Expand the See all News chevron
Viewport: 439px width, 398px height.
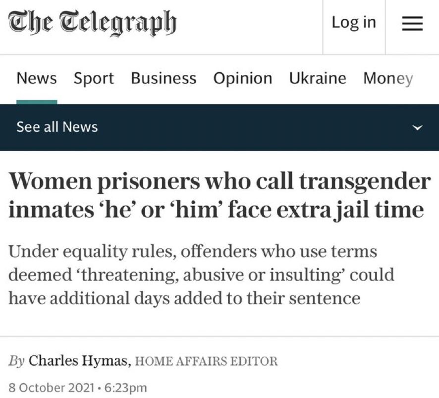(x=418, y=128)
